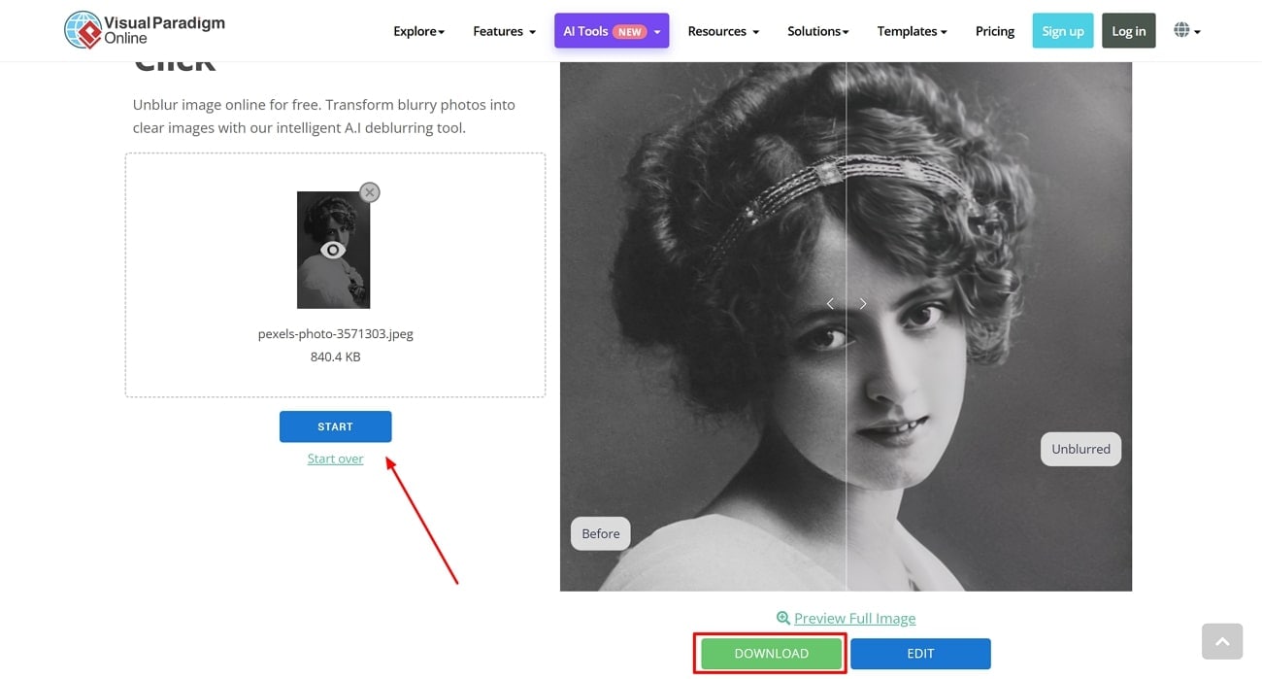Click the right arrow in the comparison viewer

pyautogui.click(x=862, y=303)
